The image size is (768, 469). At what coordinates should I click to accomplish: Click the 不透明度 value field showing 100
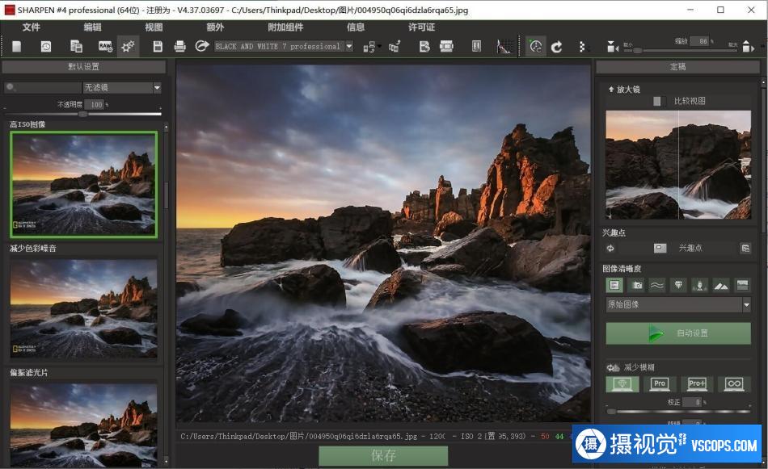pyautogui.click(x=94, y=105)
